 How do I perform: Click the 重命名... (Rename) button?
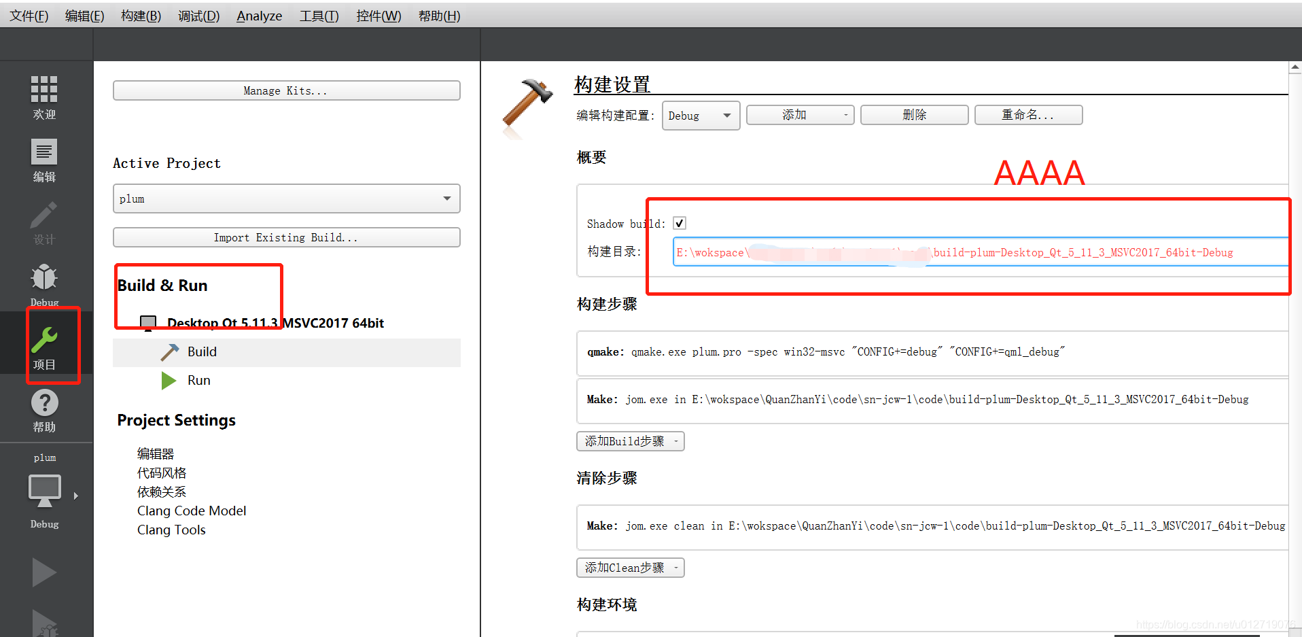pos(1028,115)
